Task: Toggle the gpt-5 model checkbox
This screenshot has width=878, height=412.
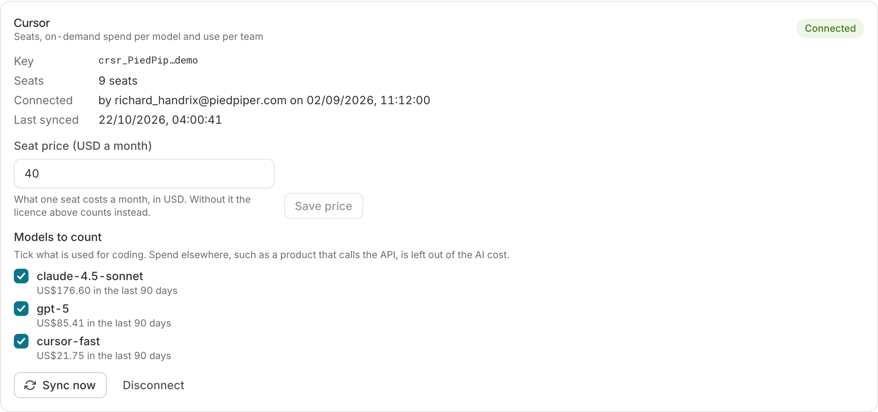Action: [x=21, y=309]
